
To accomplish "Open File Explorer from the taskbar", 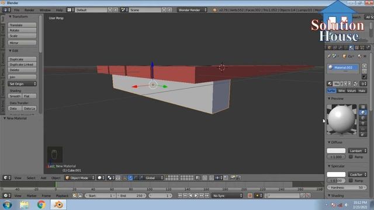I will coord(24,205).
